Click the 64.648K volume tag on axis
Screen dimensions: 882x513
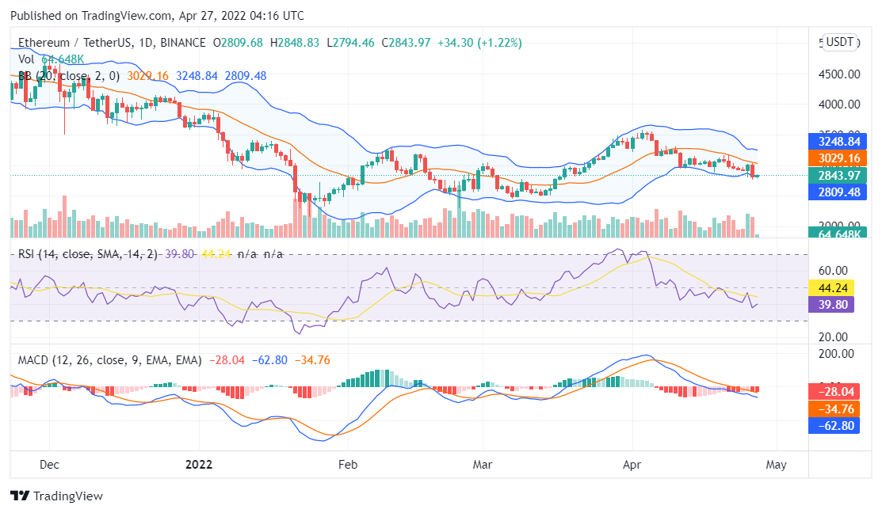pyautogui.click(x=839, y=234)
